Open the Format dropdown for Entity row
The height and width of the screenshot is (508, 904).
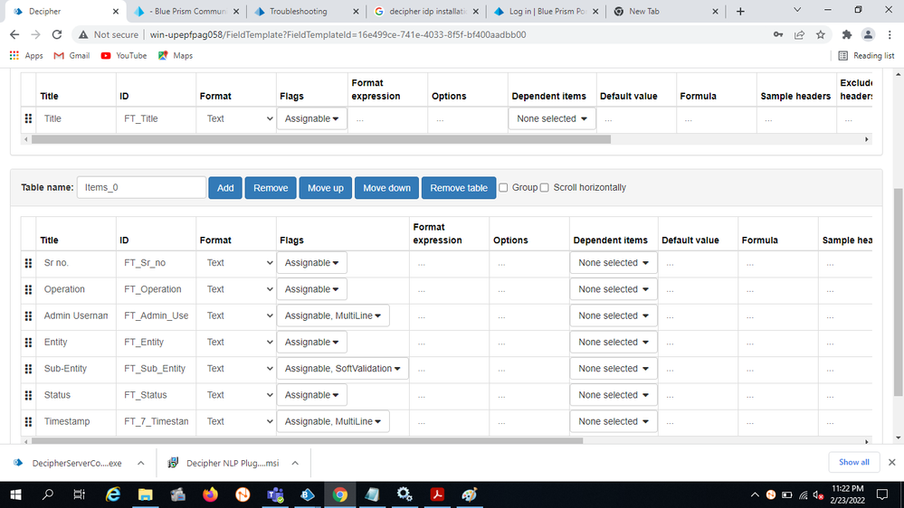pyautogui.click(x=236, y=342)
